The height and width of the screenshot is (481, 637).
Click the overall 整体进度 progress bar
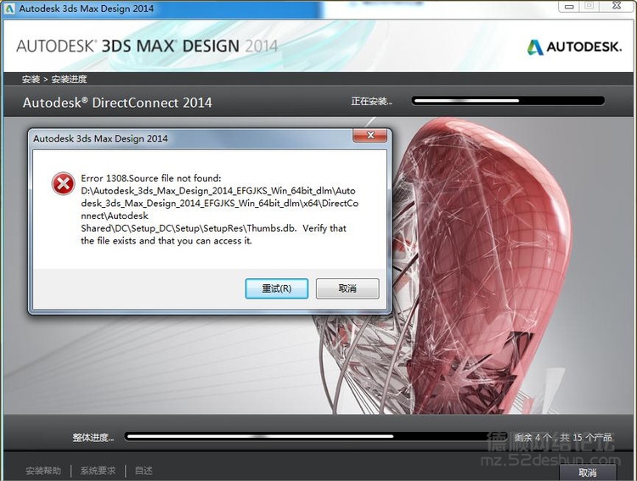click(316, 437)
